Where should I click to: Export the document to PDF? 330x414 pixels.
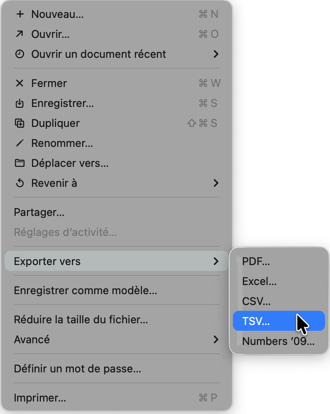point(256,261)
